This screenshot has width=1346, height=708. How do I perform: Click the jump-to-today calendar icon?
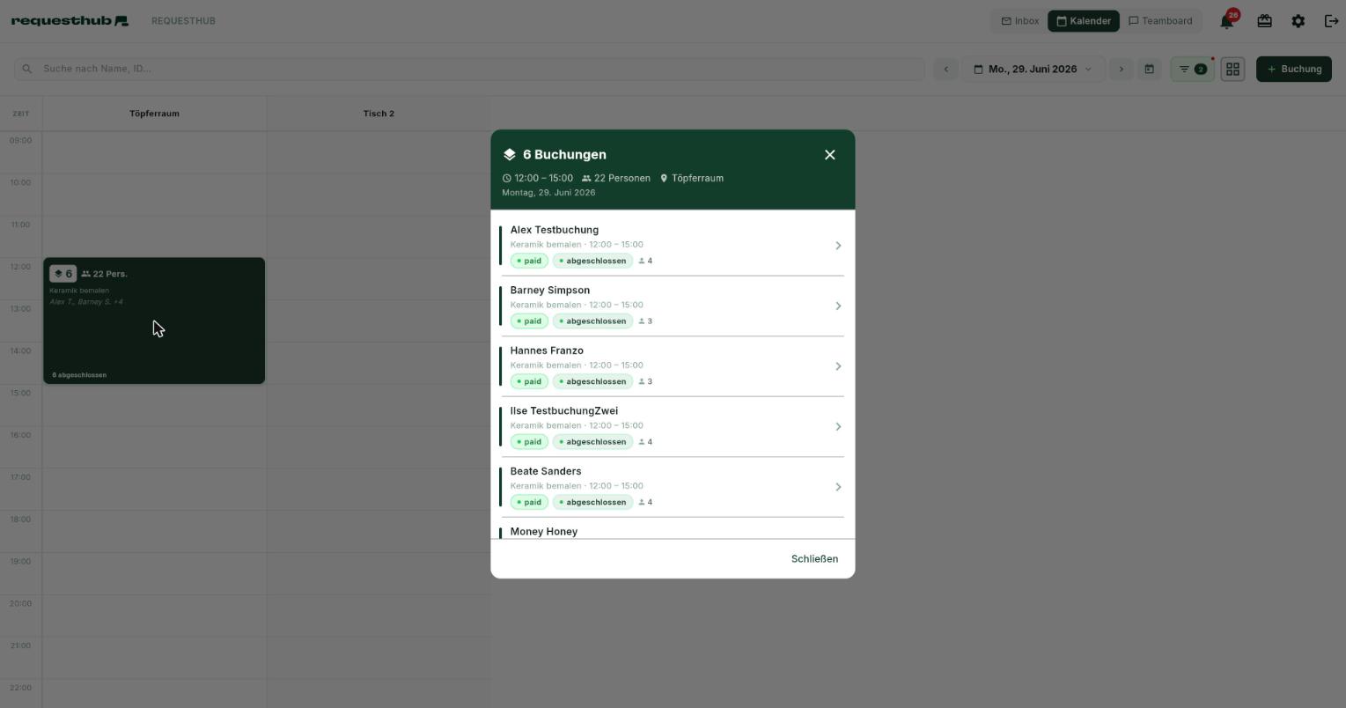coord(1149,69)
